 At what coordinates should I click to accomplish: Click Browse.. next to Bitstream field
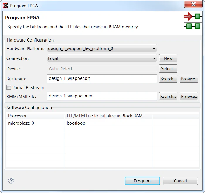click(x=189, y=79)
